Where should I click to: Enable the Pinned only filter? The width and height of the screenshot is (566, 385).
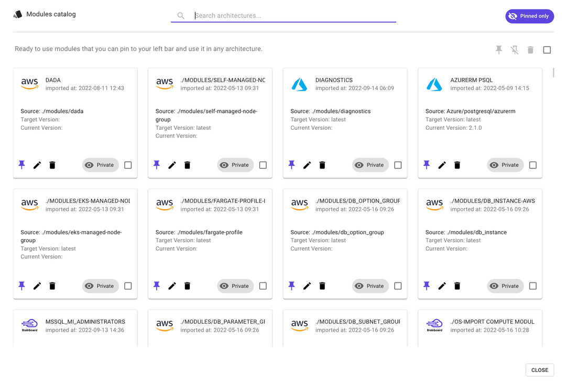(529, 16)
